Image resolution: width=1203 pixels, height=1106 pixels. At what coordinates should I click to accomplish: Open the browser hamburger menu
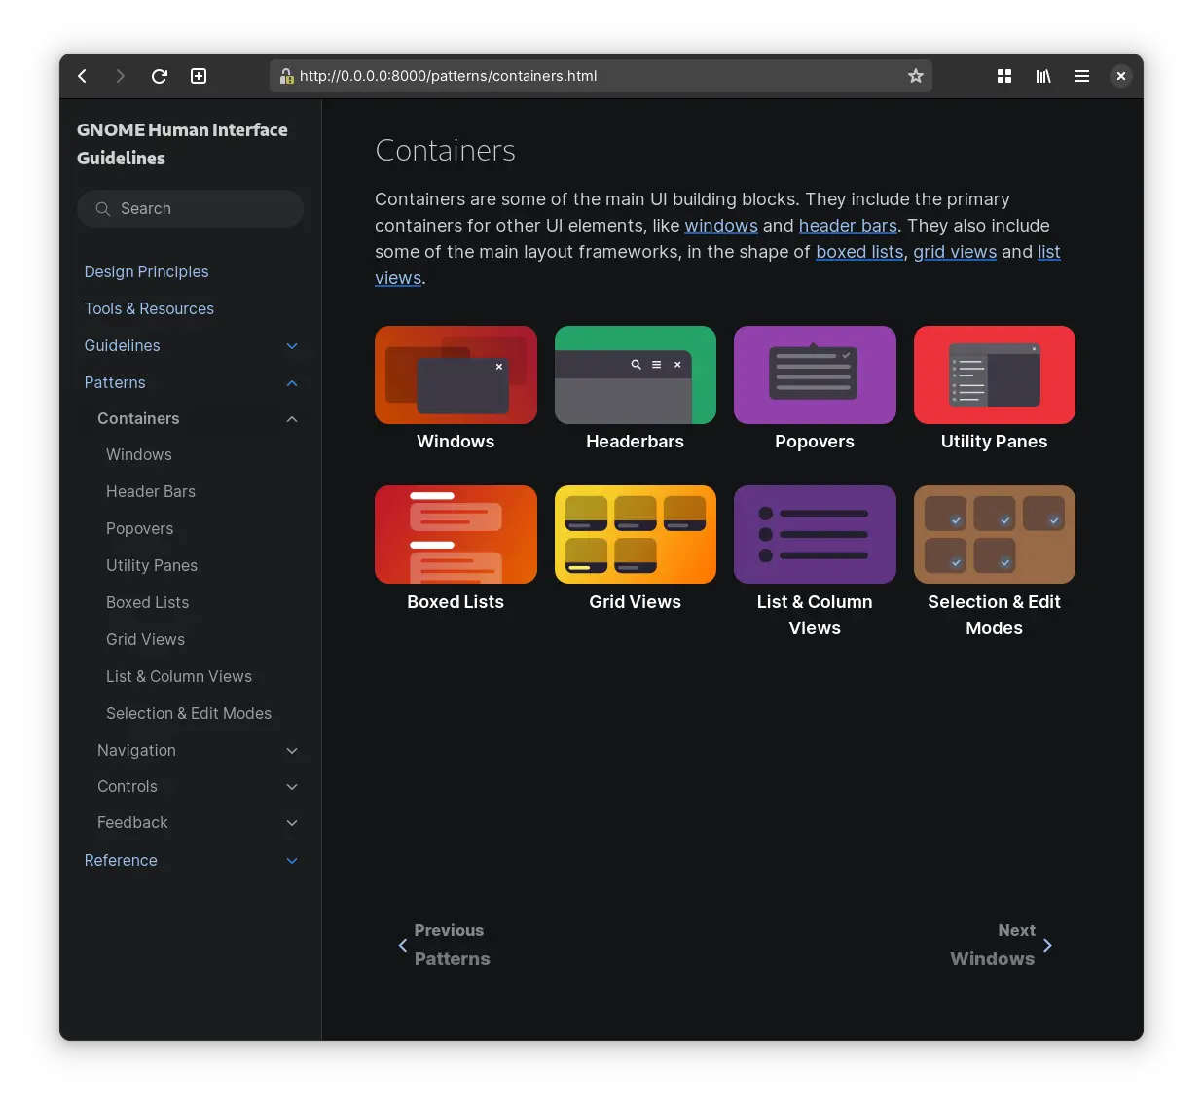tap(1081, 76)
